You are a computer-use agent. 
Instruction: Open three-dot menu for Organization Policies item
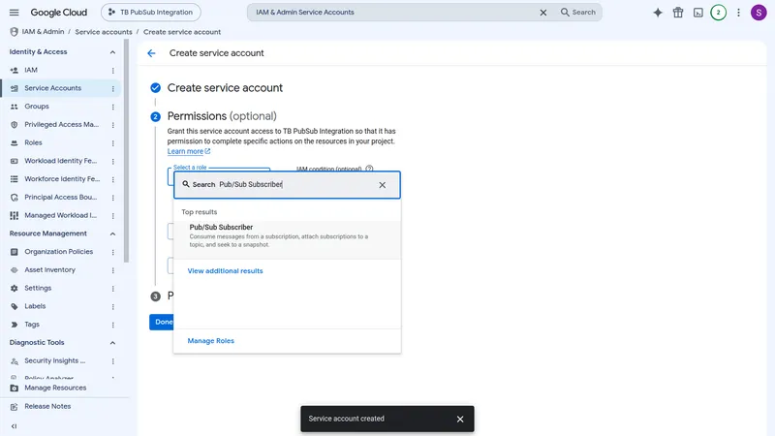112,252
